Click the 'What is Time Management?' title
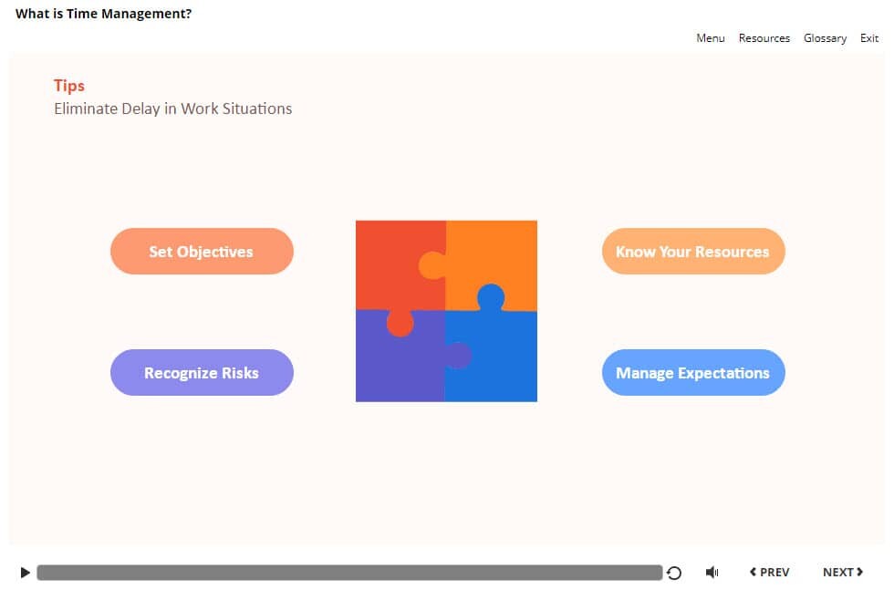Screen dimensions: 894x600 [103, 14]
